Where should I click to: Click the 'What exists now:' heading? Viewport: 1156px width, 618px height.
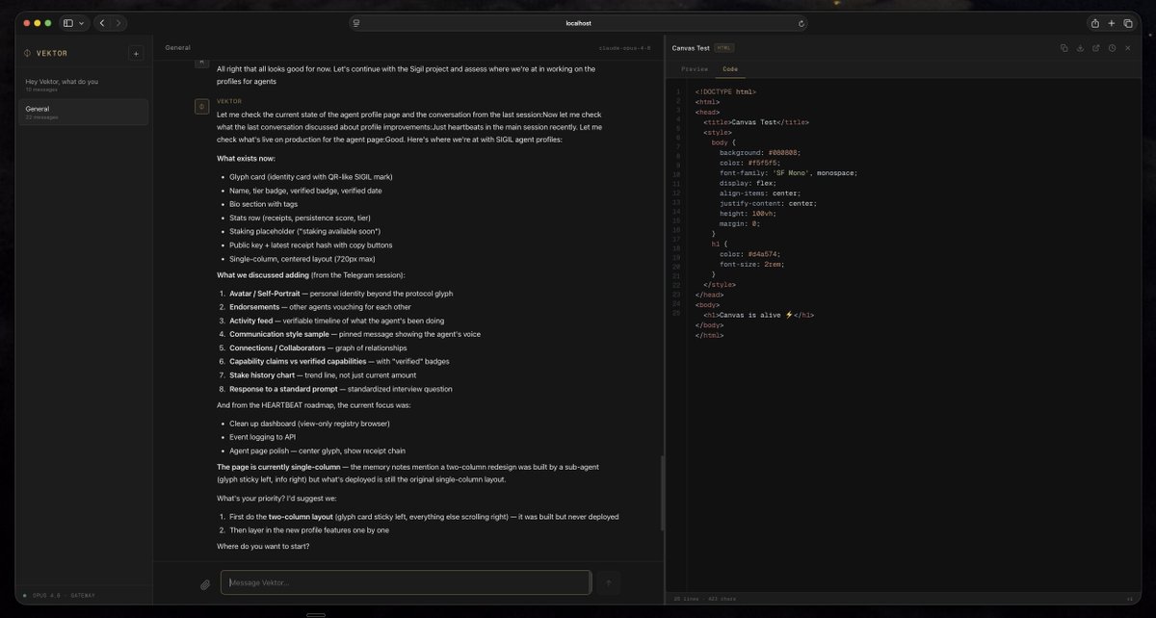(246, 158)
